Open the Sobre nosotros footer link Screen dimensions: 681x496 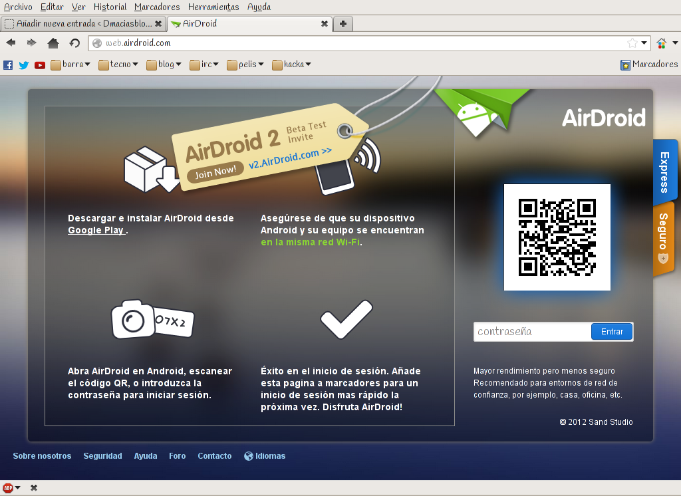tap(42, 456)
